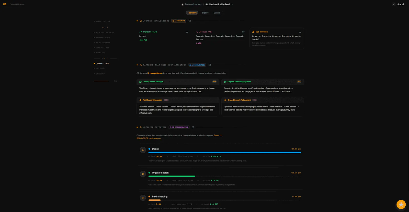Open info icon next to AI Recommendation
This screenshot has width=409, height=212.
(x=193, y=127)
